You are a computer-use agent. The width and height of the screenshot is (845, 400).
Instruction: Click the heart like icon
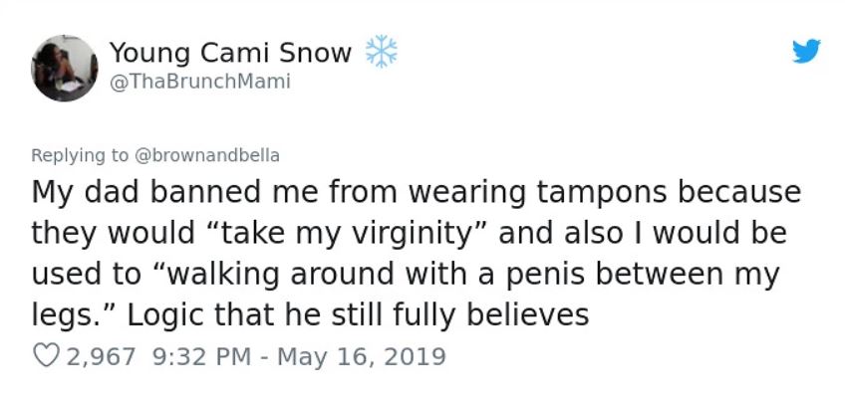46,356
